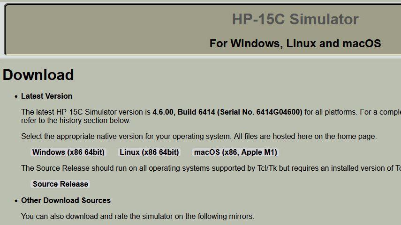Click the Other Download Sources heading

tap(66, 201)
